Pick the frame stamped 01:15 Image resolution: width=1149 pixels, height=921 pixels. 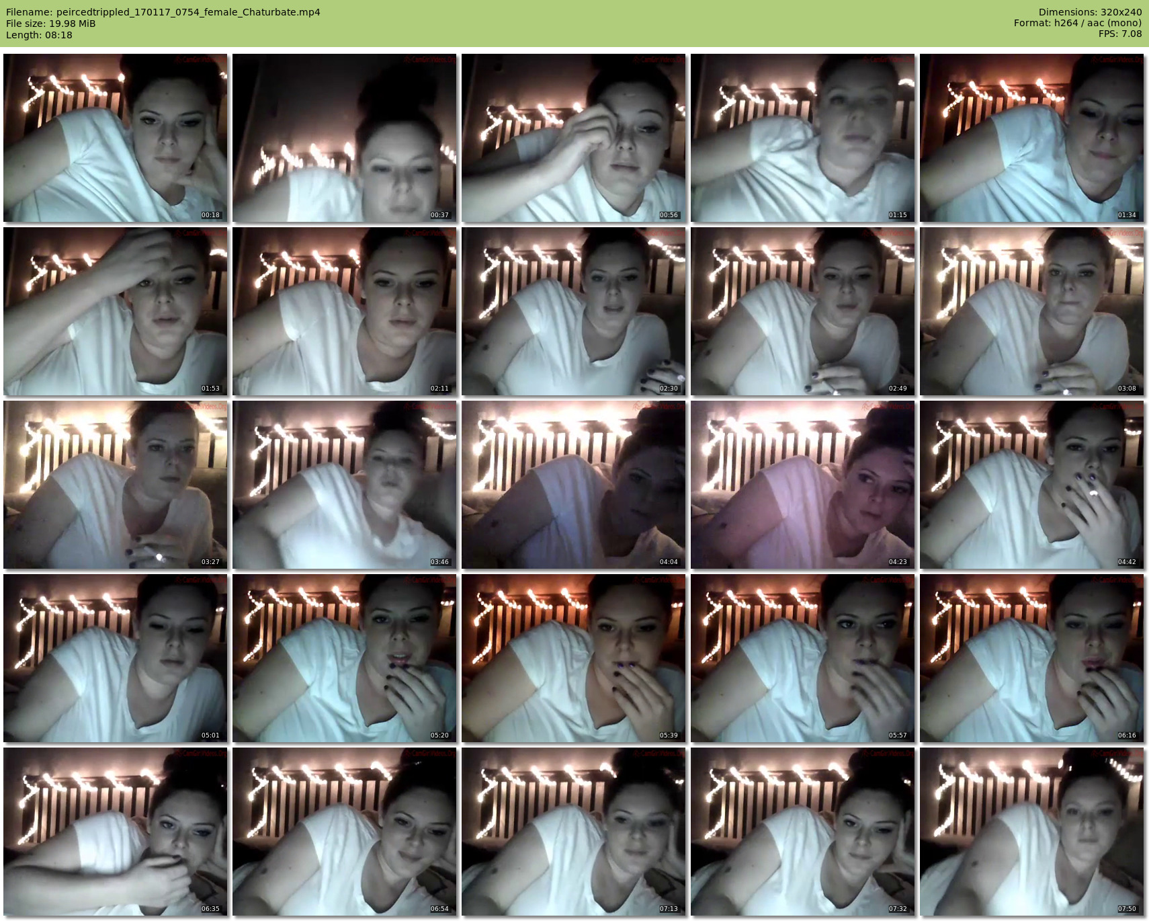(x=803, y=138)
